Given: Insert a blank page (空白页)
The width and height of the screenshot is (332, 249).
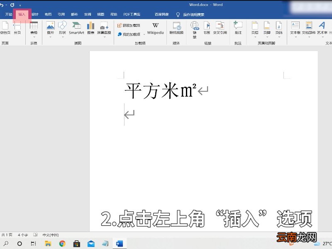Looking at the screenshot, I should (5, 28).
